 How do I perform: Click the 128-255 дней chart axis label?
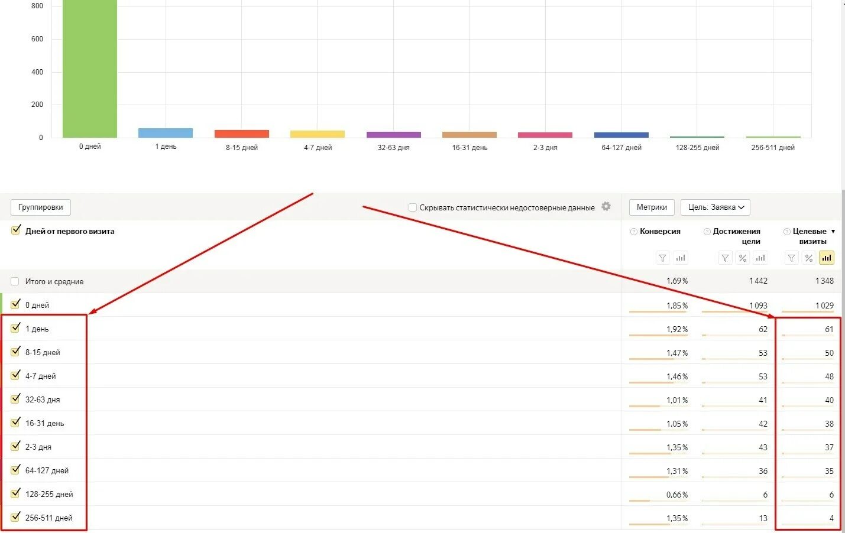(697, 148)
